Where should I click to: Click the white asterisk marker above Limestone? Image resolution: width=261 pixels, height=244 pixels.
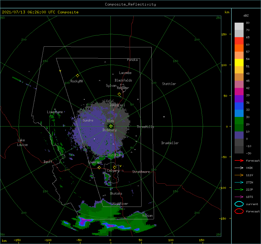point(55,109)
